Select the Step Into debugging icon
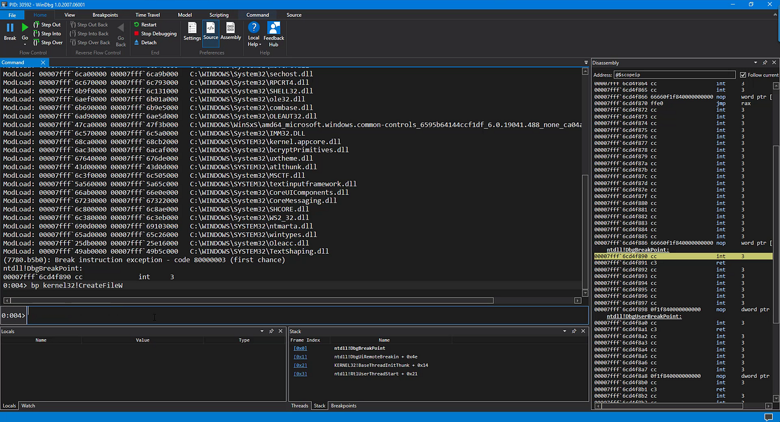The height and width of the screenshot is (422, 780). [x=36, y=33]
